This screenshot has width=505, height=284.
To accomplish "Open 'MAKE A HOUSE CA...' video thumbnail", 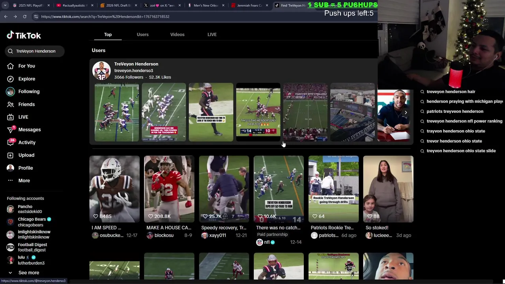I will [169, 189].
